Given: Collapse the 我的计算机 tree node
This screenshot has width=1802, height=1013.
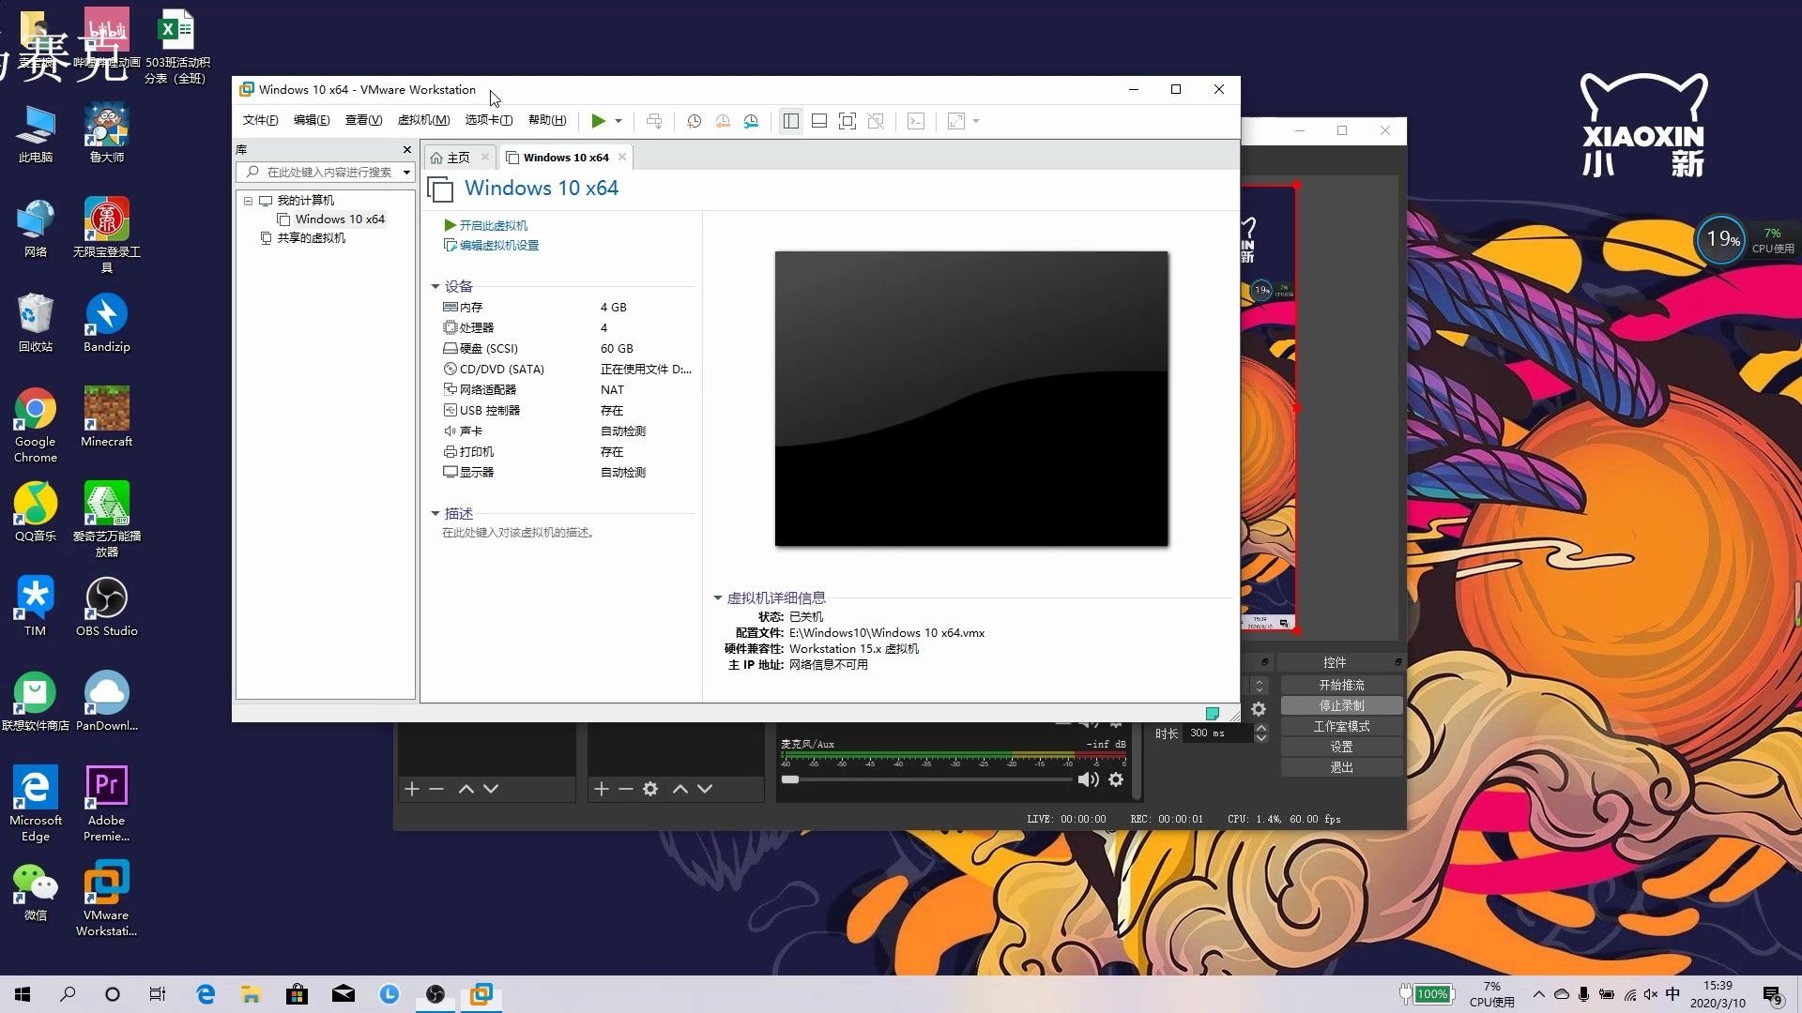Looking at the screenshot, I should (x=248, y=200).
